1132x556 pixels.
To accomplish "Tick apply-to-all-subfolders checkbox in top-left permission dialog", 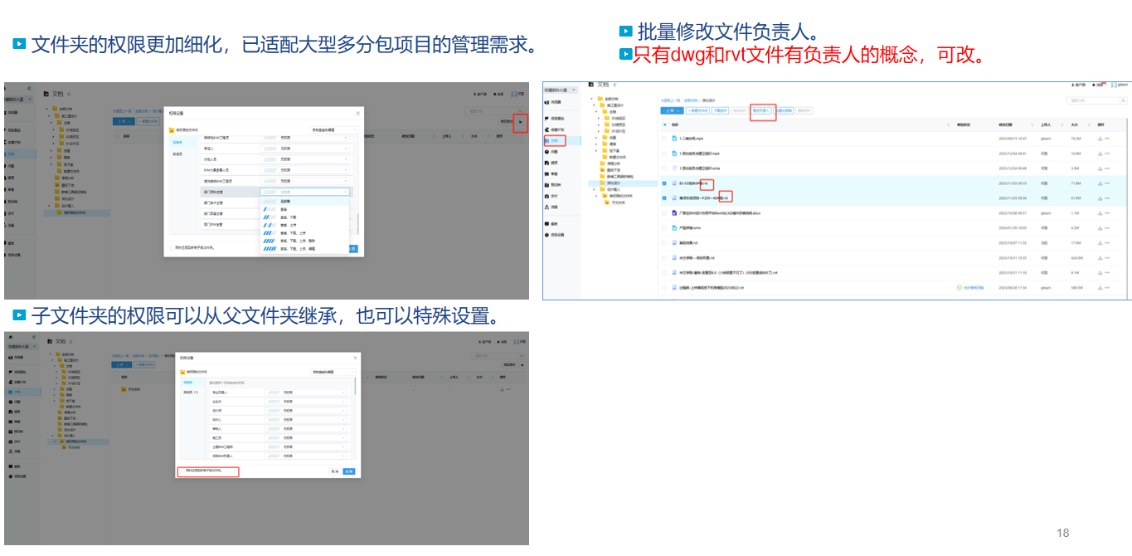I will [172, 247].
